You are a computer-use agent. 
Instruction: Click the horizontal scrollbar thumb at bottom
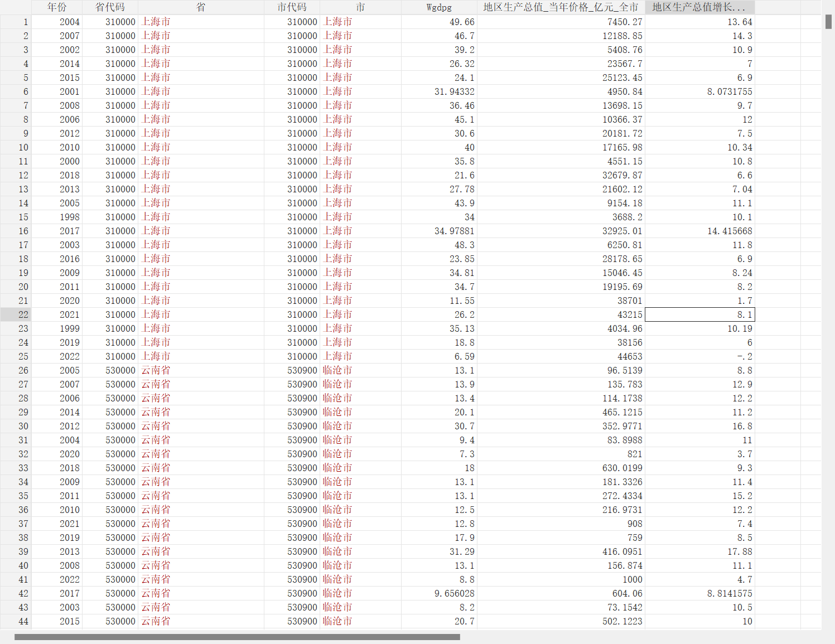[237, 637]
